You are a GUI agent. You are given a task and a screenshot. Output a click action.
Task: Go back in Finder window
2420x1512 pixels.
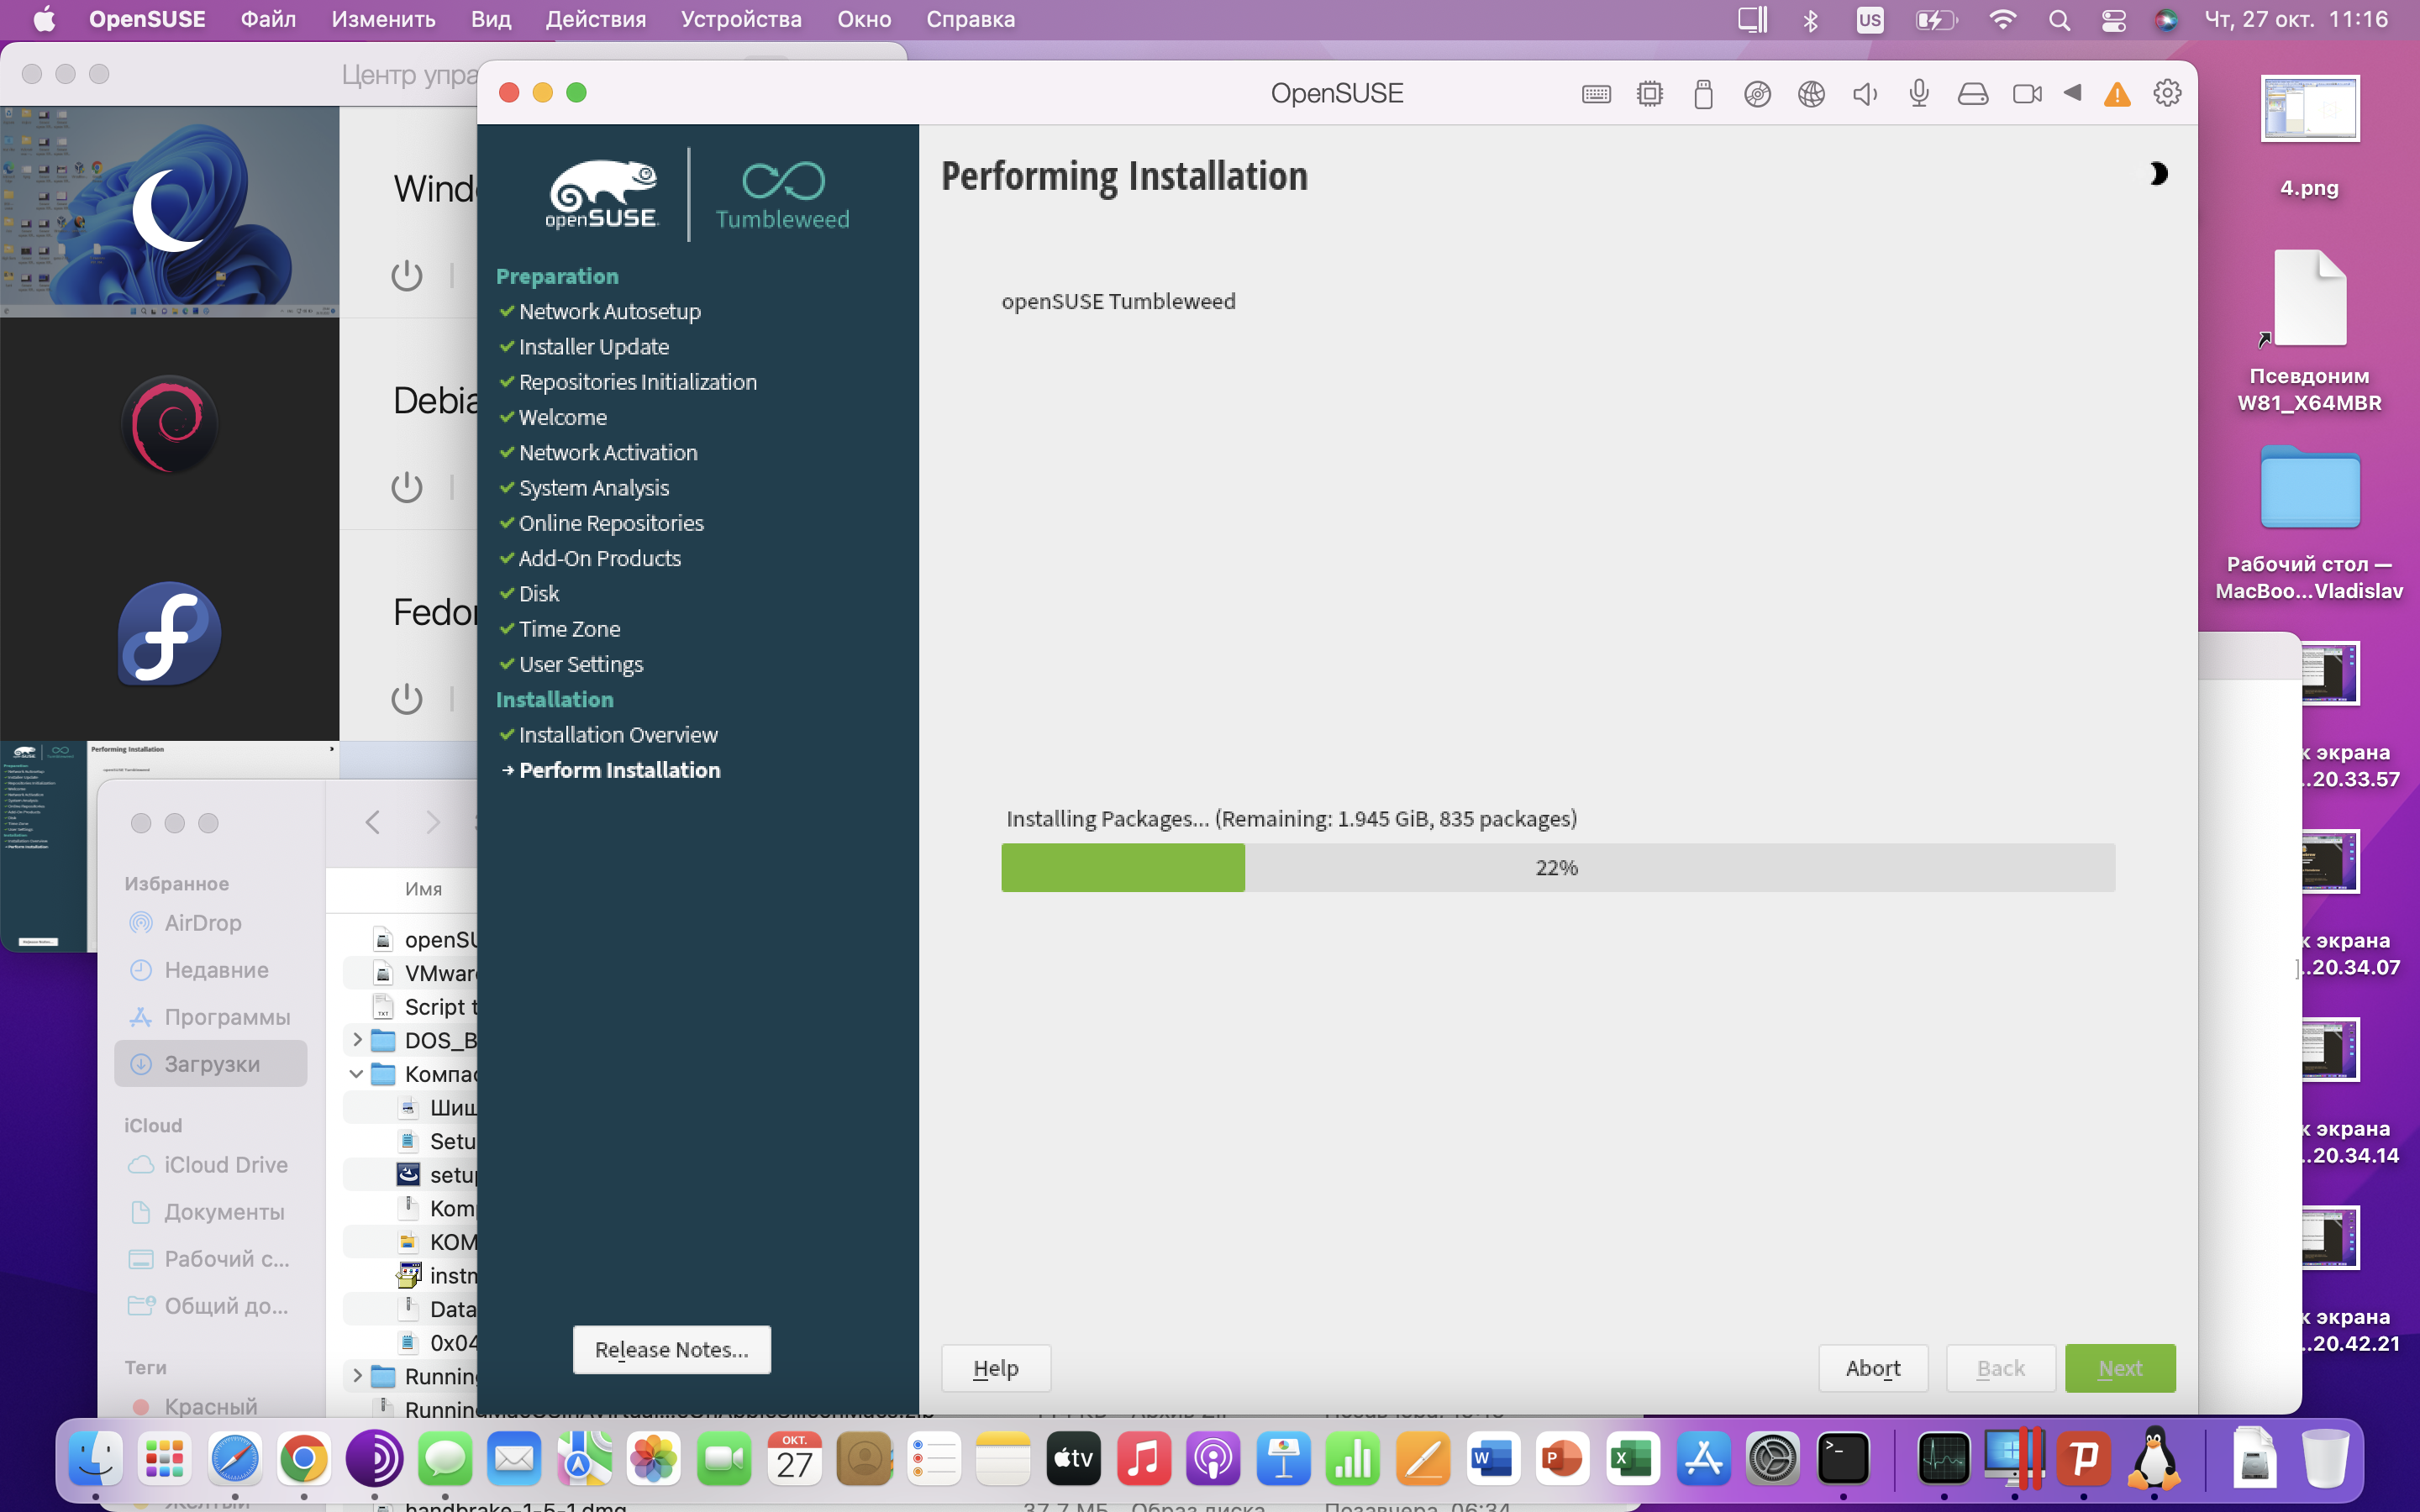pos(373,822)
